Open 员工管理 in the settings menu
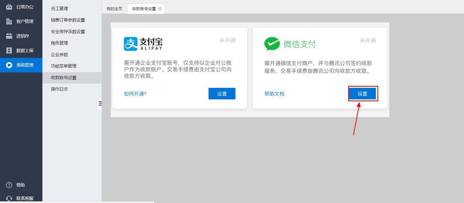Image resolution: width=464 pixels, height=203 pixels. click(x=59, y=8)
